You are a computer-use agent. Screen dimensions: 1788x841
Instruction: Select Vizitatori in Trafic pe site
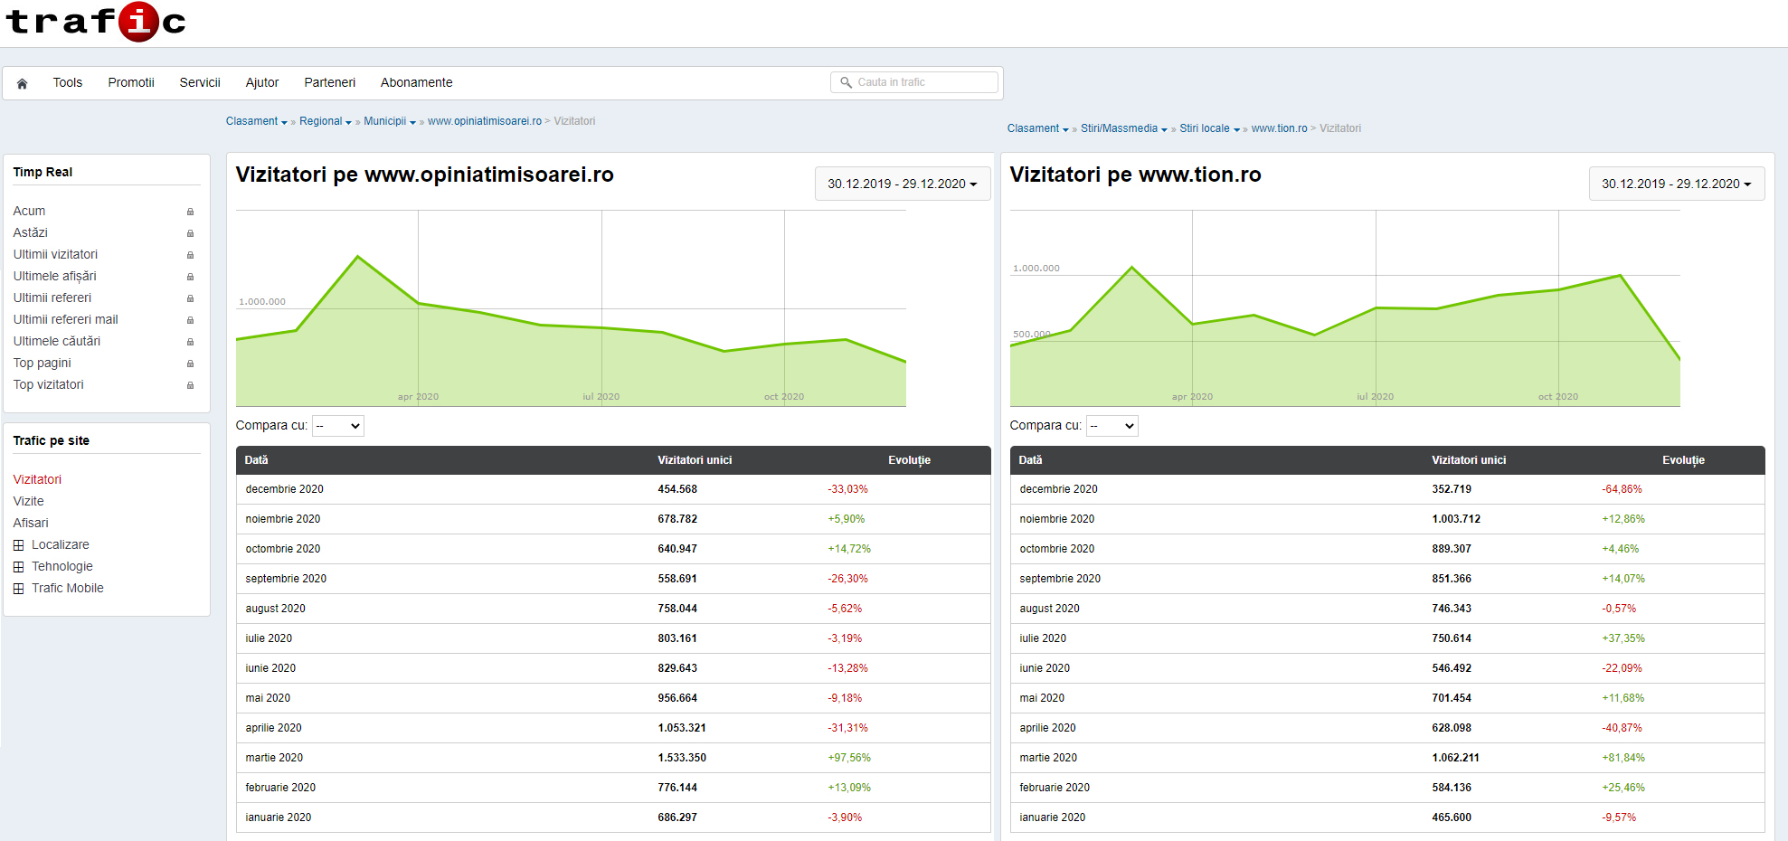[37, 479]
